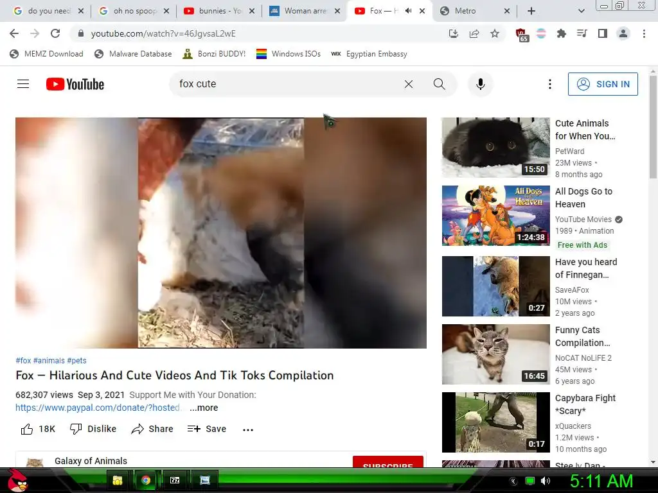The height and width of the screenshot is (493, 658).
Task: Open 'Funny Cats Compilation...' thumbnail
Action: click(495, 354)
